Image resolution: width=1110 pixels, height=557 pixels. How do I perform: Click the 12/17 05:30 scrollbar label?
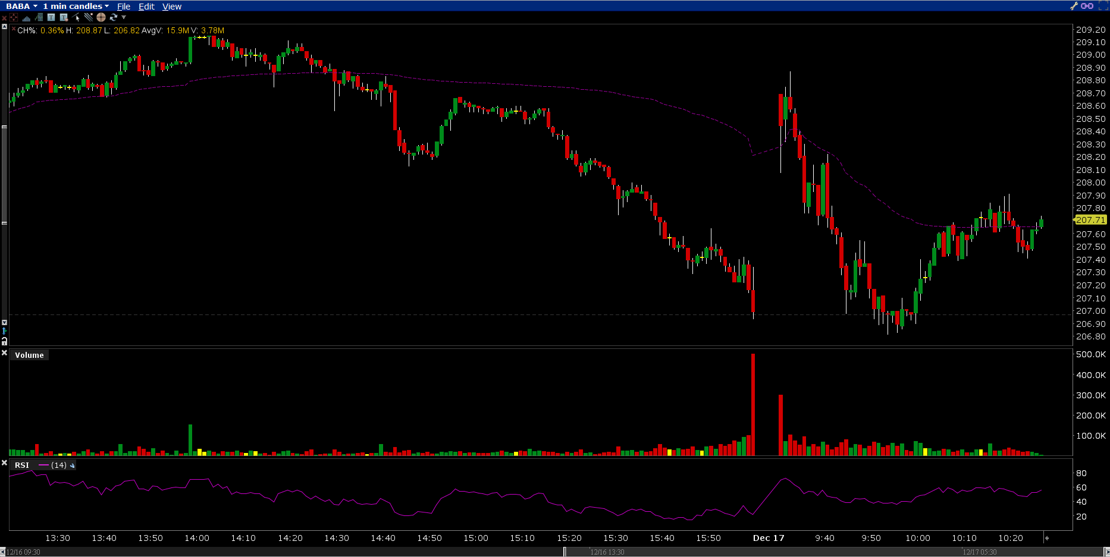coord(980,552)
